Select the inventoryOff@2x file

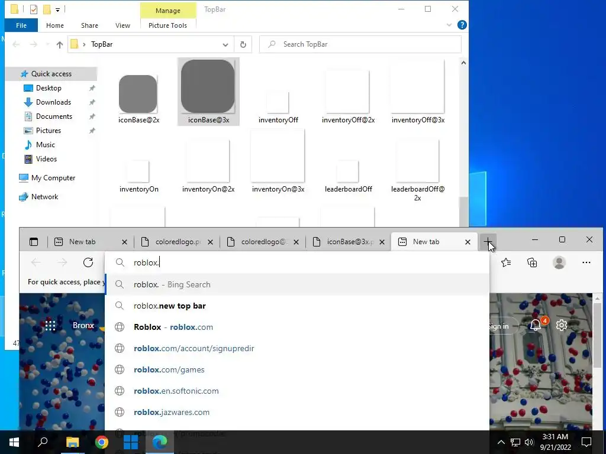(x=348, y=96)
